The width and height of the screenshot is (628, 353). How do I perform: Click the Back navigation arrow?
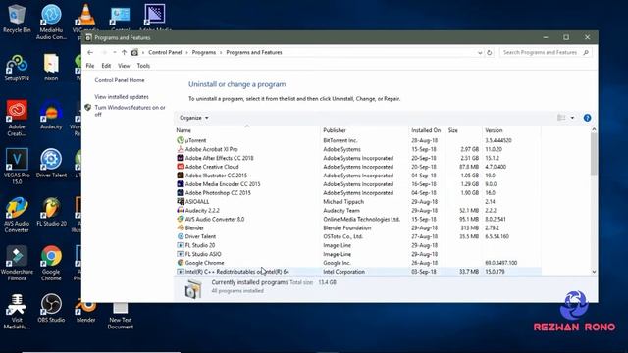pyautogui.click(x=90, y=52)
